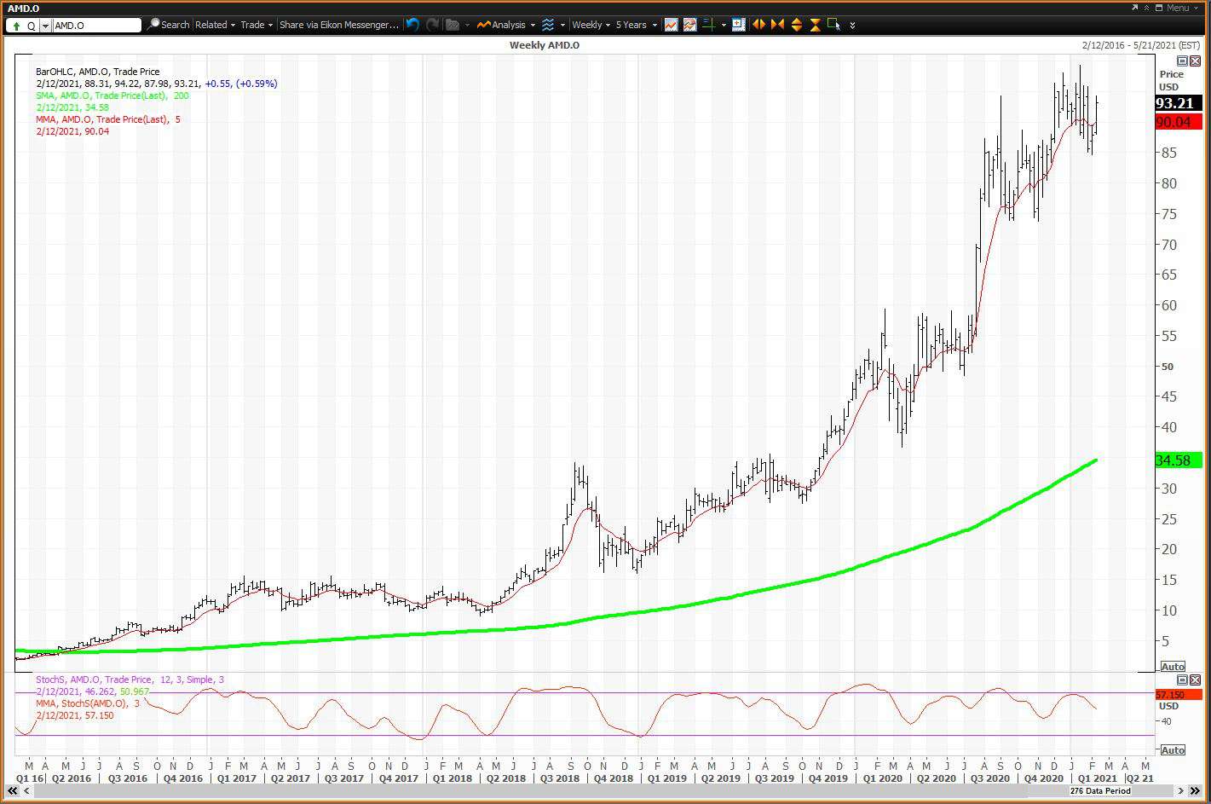1211x804 pixels.
Task: Open the dropdown arrow beside camera icon
Action: [x=468, y=25]
